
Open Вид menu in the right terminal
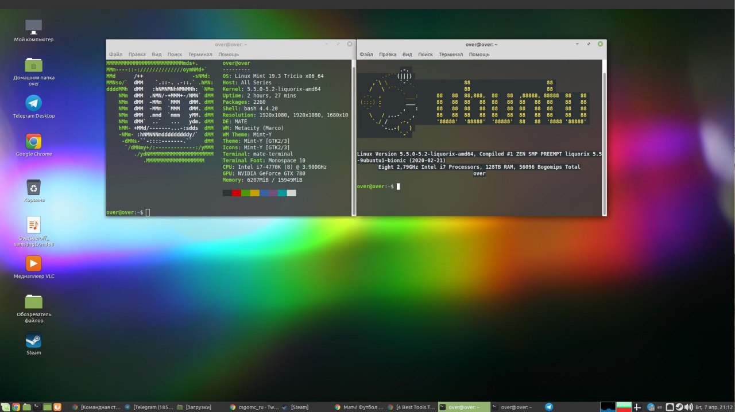[407, 55]
